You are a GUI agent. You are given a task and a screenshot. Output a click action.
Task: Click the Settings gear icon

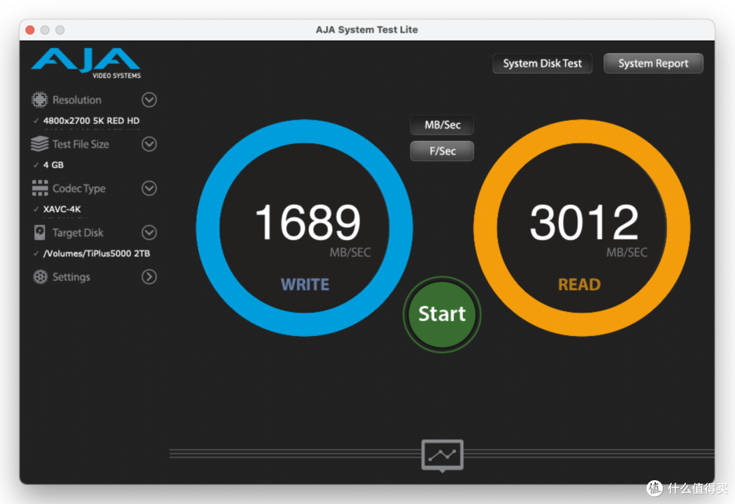pyautogui.click(x=40, y=277)
